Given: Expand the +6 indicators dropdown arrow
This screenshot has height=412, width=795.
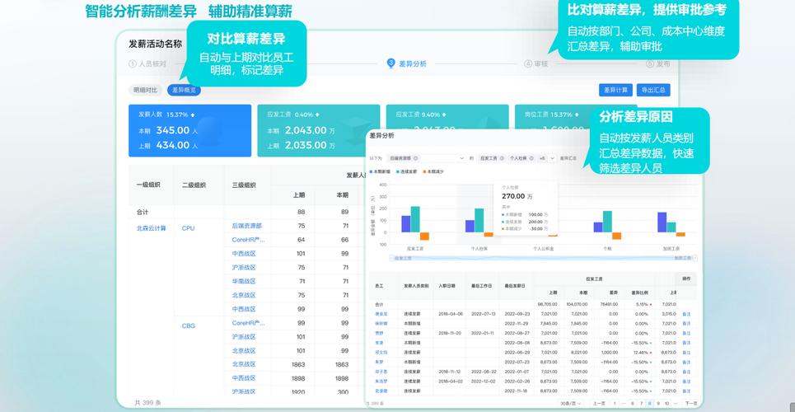Looking at the screenshot, I should tap(552, 158).
